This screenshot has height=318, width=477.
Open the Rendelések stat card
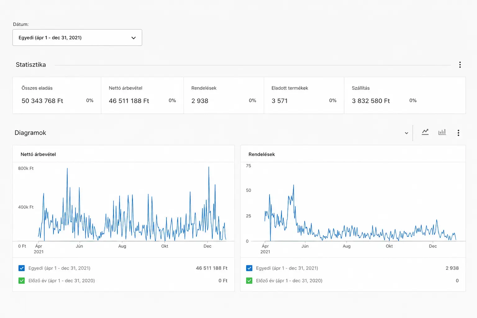point(224,95)
